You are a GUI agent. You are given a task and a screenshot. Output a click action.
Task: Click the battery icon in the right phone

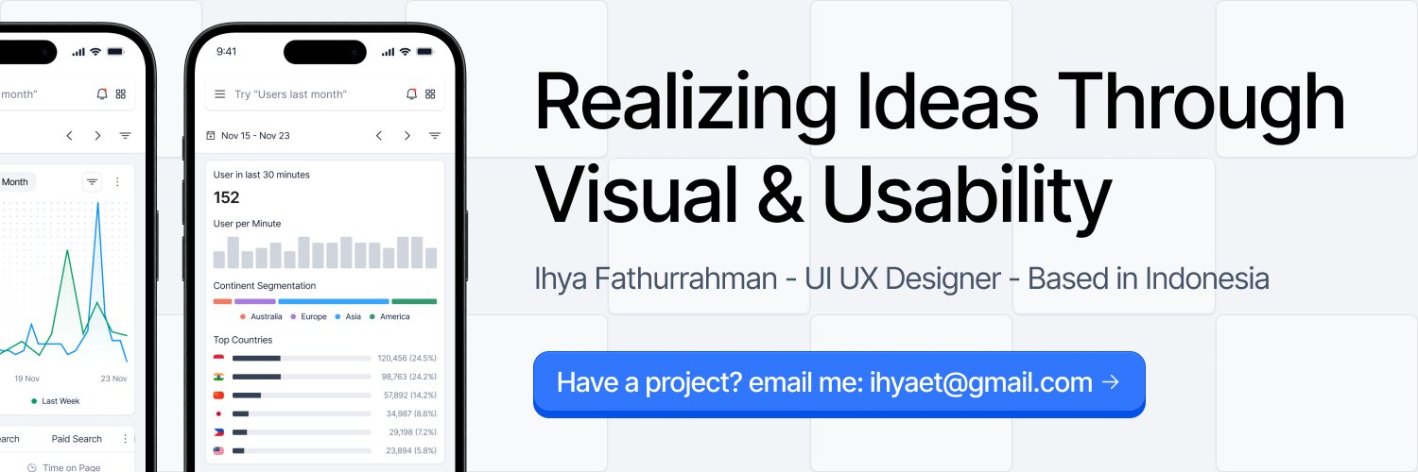click(426, 51)
